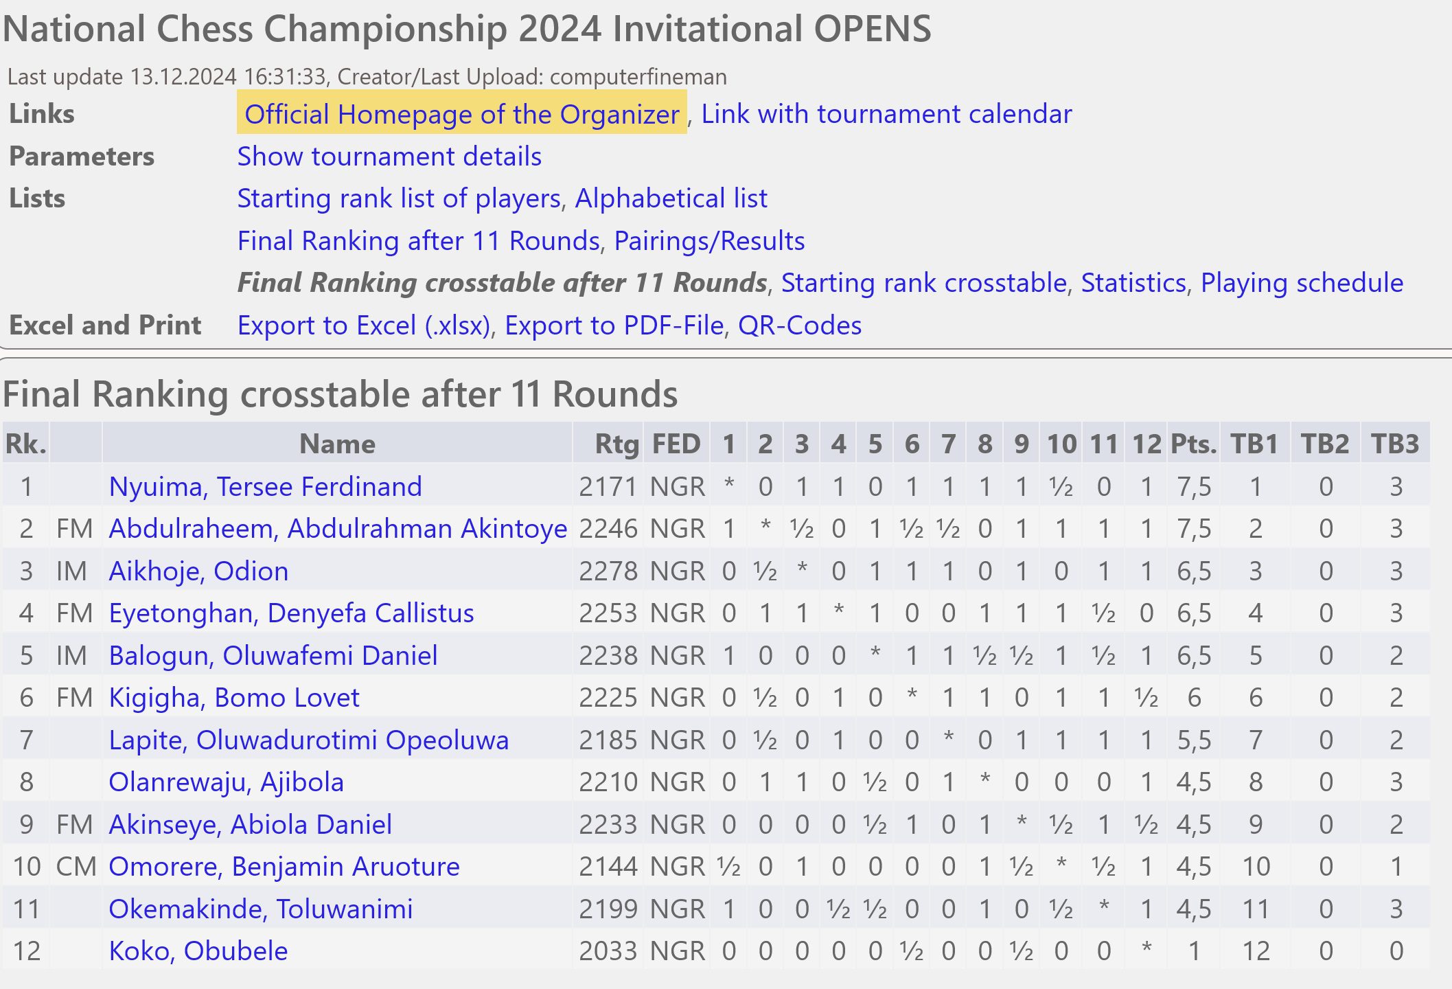
Task: View the Playing schedule
Action: pyautogui.click(x=1302, y=283)
